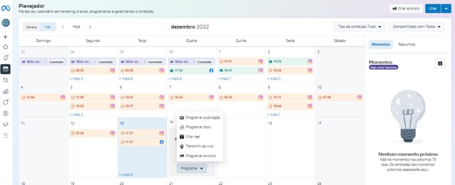Click the Meta logo icon

(6, 8)
